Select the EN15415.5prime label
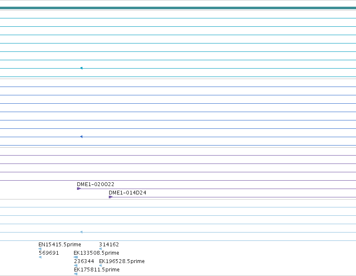Viewport: 356px width, 276px height. [x=60, y=245]
